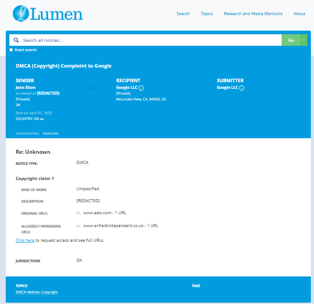
Task: Click the TAGS label in footer
Action: click(196, 286)
